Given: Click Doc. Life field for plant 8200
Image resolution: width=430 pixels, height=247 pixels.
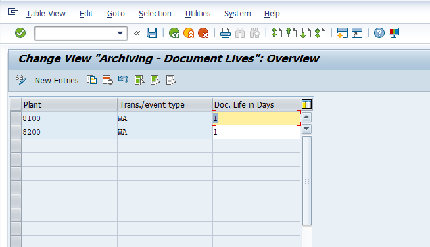Looking at the screenshot, I should click(256, 132).
